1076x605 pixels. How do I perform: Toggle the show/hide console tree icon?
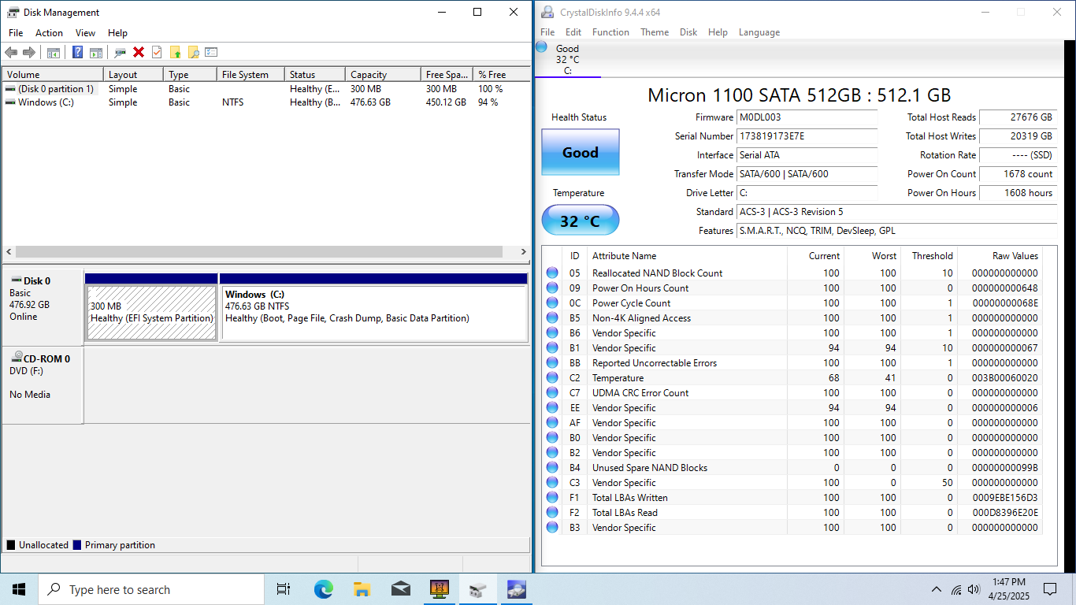point(54,52)
